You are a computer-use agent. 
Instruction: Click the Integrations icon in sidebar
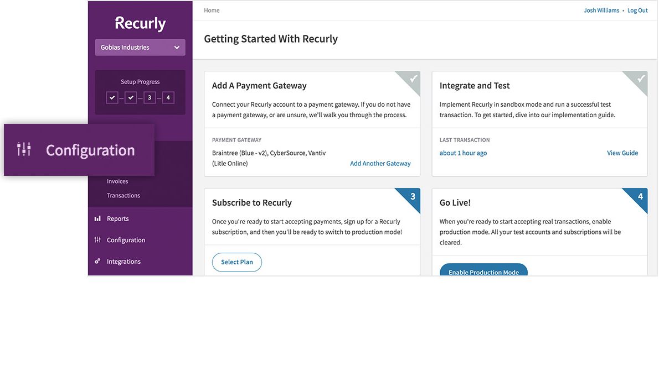coord(97,262)
